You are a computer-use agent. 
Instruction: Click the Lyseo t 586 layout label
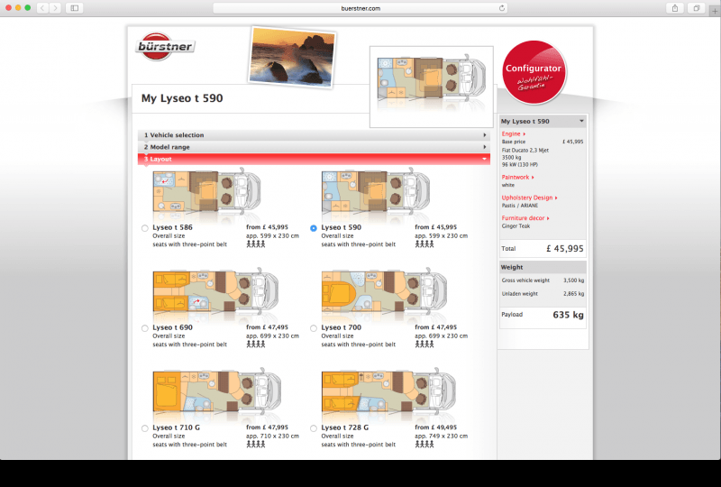point(172,227)
